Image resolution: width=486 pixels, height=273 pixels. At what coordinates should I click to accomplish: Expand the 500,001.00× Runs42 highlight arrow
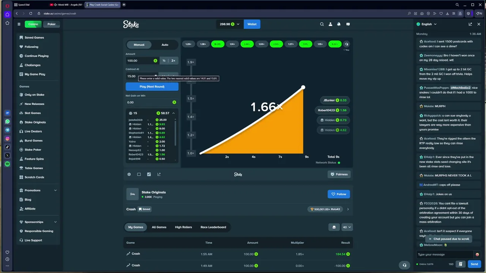(348, 209)
